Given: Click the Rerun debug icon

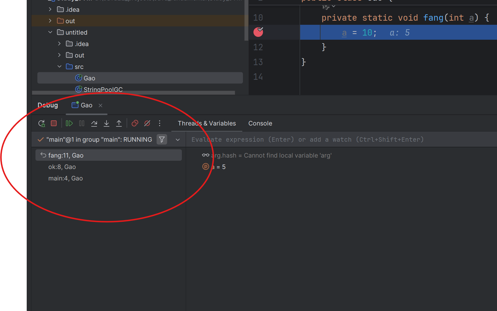Looking at the screenshot, I should click(42, 123).
